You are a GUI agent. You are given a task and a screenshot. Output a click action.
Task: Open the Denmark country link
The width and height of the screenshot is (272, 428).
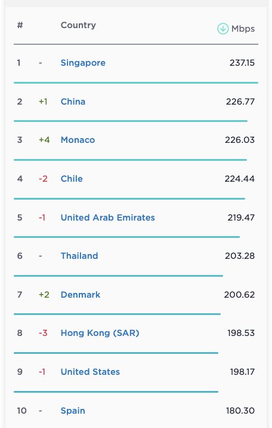pyautogui.click(x=81, y=295)
